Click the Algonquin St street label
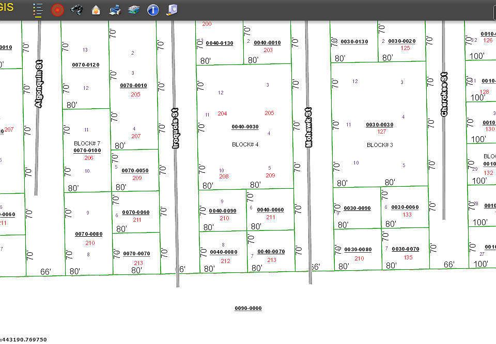This screenshot has width=496, height=344. click(39, 84)
